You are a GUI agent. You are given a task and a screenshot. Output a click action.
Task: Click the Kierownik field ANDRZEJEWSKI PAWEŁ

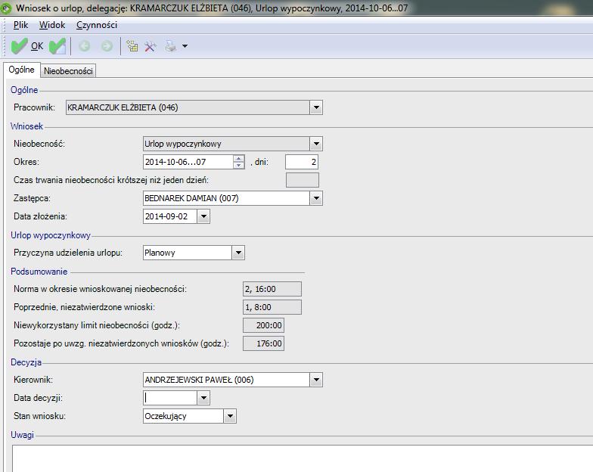click(x=227, y=380)
